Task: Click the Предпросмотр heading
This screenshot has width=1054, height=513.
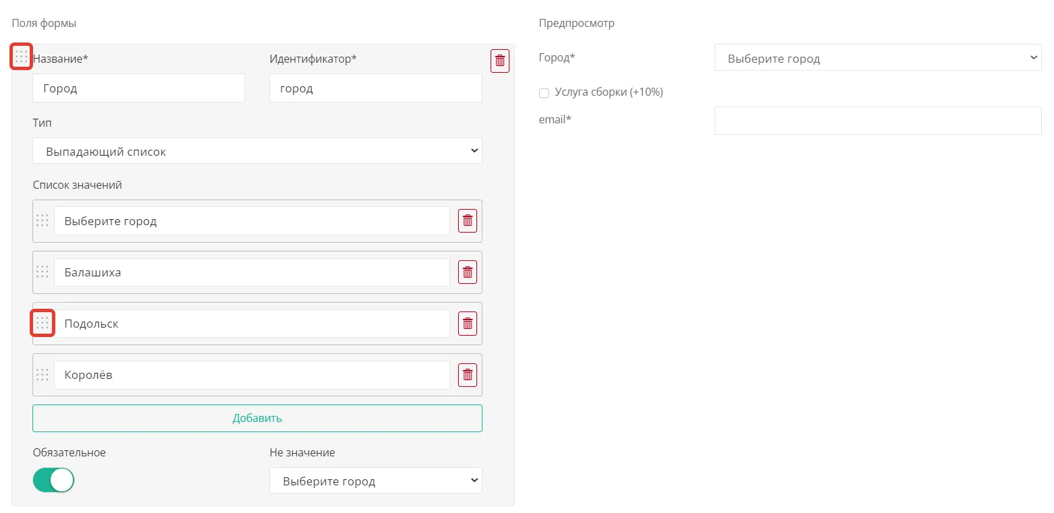Action: (577, 24)
